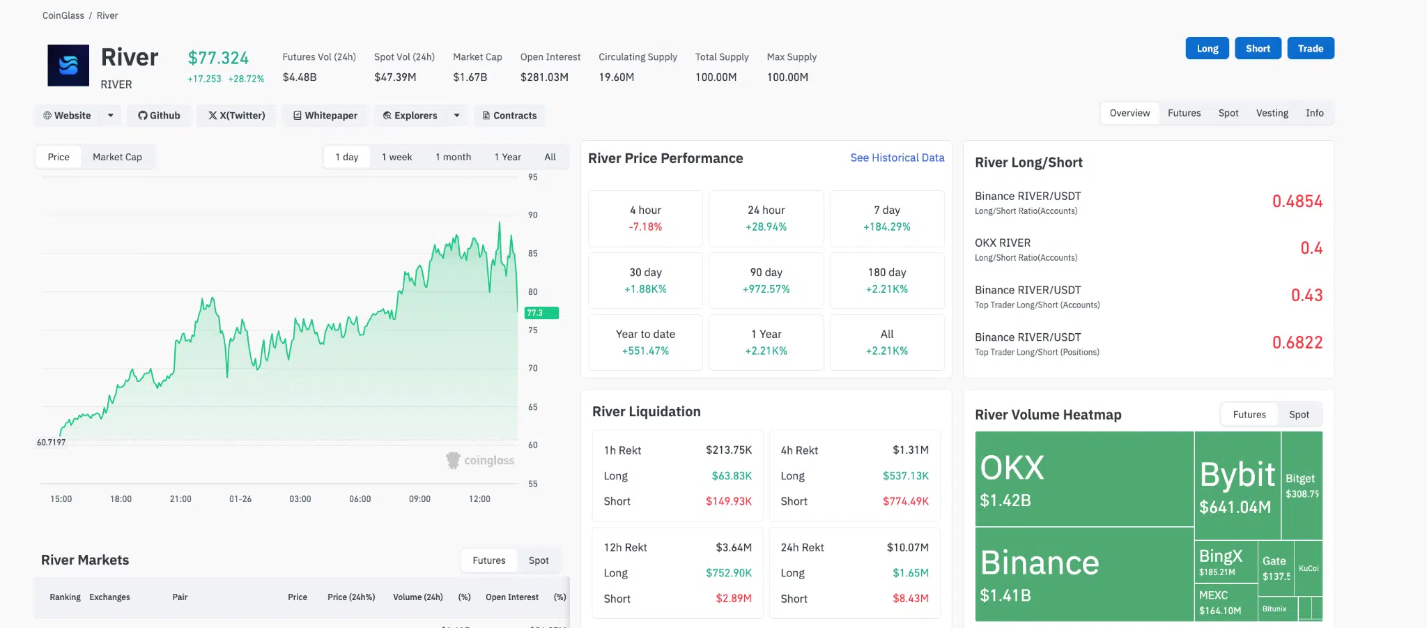The height and width of the screenshot is (628, 1427).
Task: Toggle Volume Heatmap to Spot
Action: tap(1299, 415)
